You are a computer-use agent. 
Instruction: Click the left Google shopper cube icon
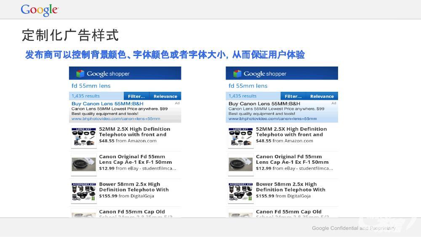80,74
